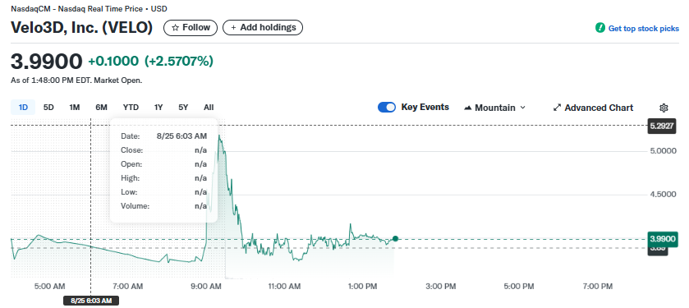
Task: Show the 5Y range
Action: coord(183,108)
